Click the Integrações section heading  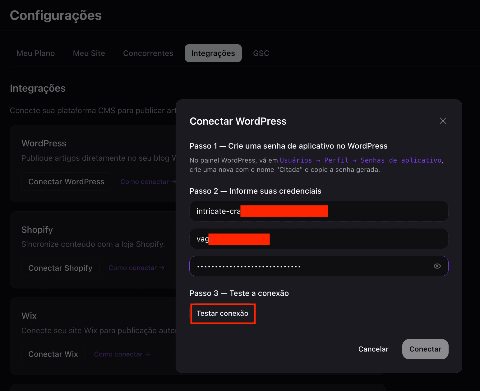tap(38, 88)
